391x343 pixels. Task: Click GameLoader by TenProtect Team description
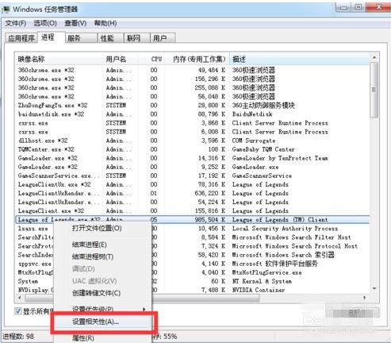[280, 158]
